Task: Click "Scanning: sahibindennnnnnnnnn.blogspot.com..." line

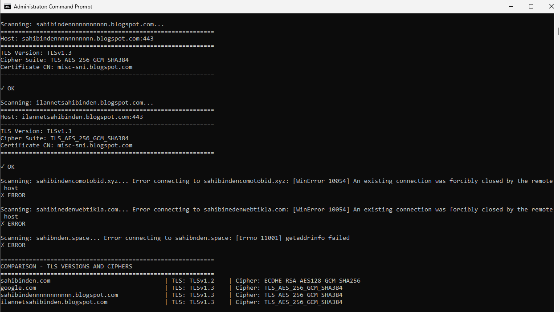Action: pyautogui.click(x=82, y=24)
